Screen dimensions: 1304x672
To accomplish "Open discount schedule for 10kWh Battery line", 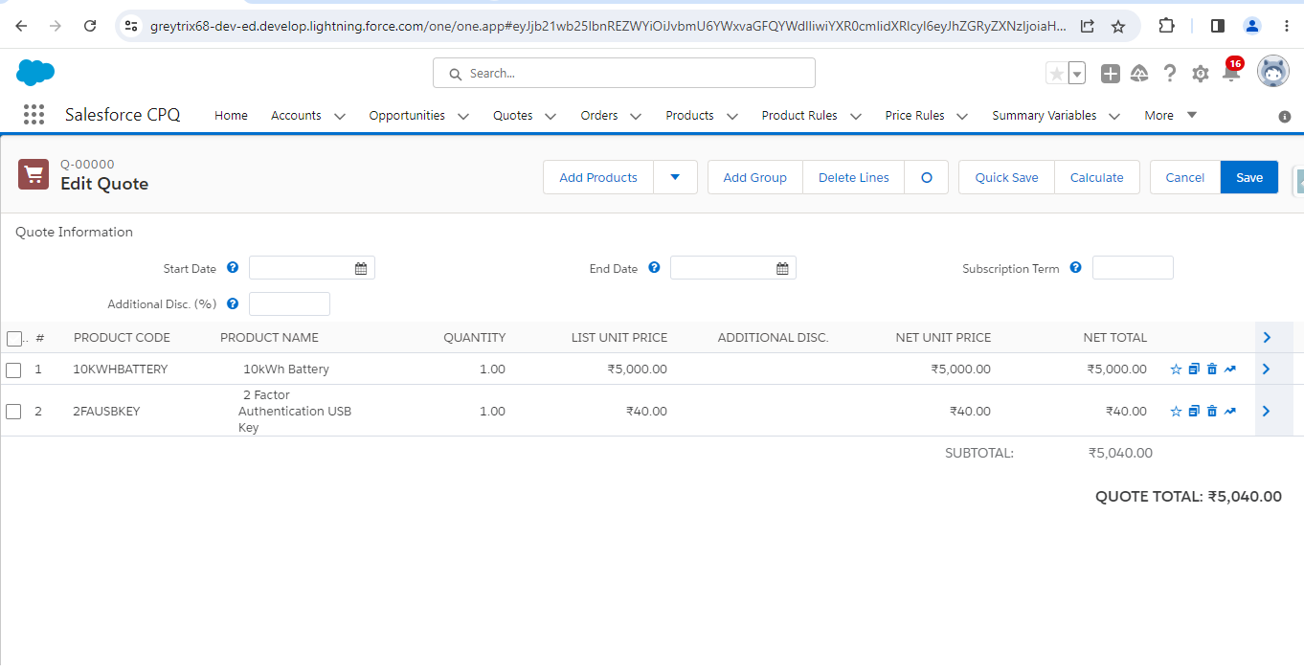I will (1230, 370).
